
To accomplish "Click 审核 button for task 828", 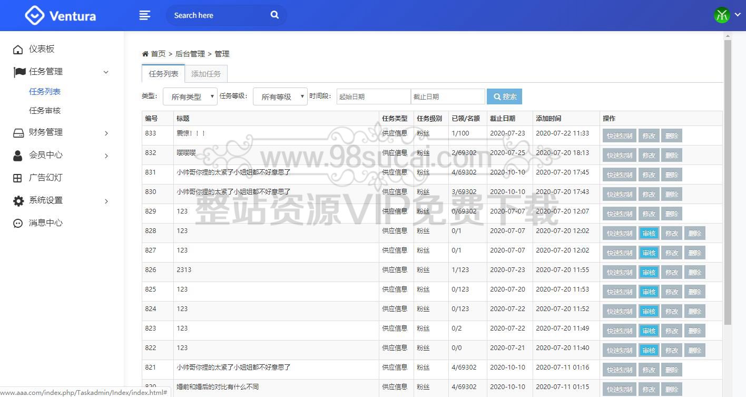I will coord(649,234).
